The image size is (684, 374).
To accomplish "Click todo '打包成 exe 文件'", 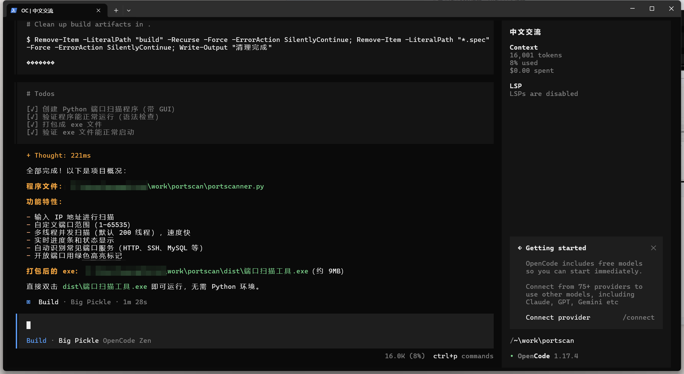I will (64, 124).
